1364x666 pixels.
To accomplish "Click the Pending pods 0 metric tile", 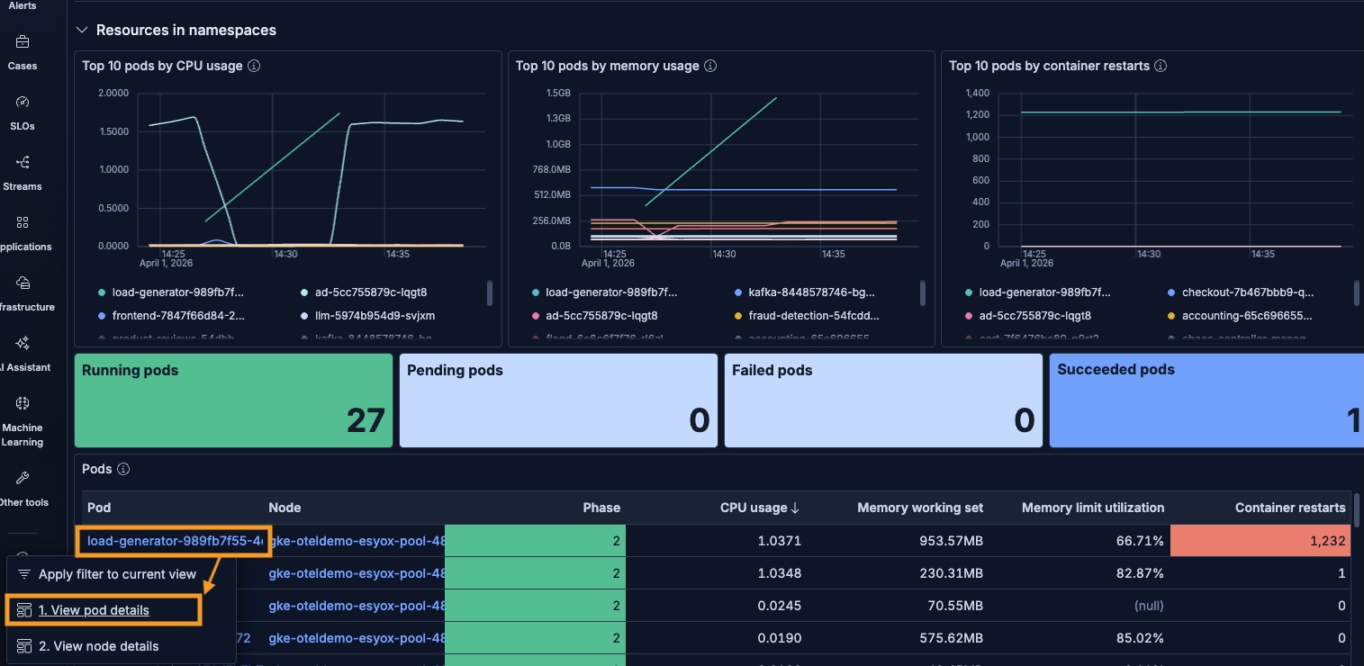I will point(559,400).
